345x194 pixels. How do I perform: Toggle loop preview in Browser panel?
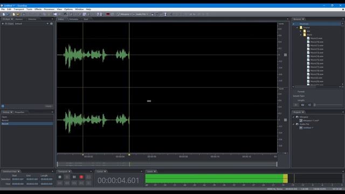click(x=303, y=105)
